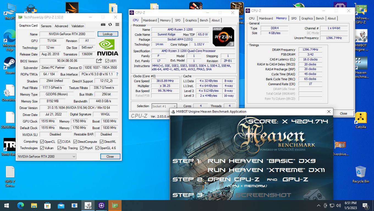Open Graphics tab in right CPU-Z window
The width and height of the screenshot is (374, 211).
[x=307, y=18]
